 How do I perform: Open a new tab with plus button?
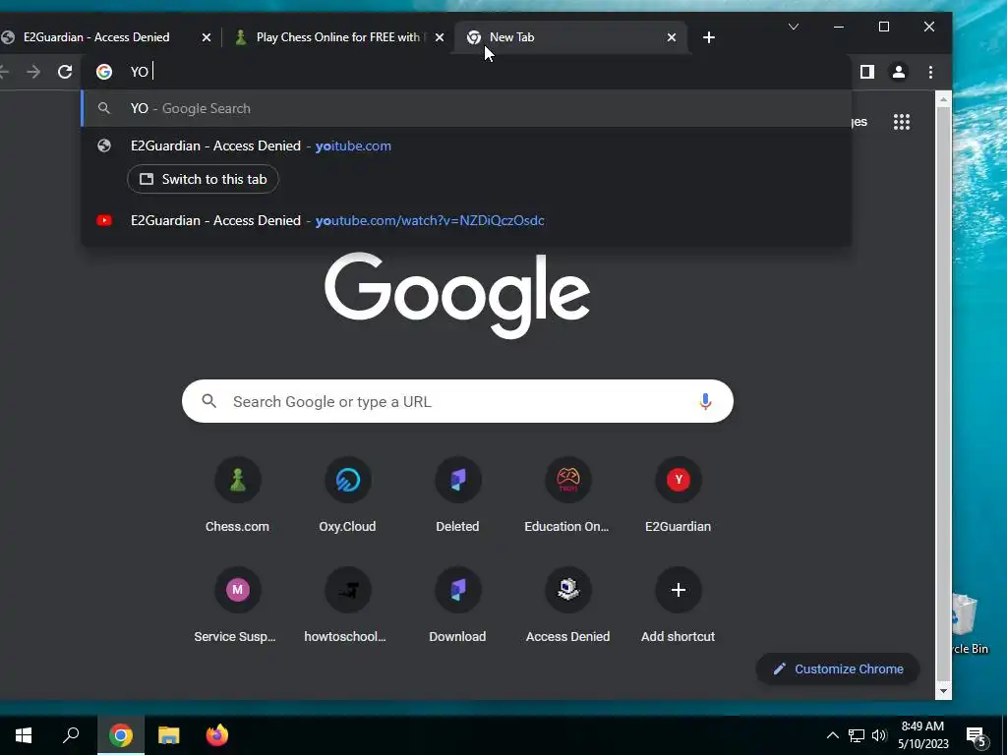point(708,37)
